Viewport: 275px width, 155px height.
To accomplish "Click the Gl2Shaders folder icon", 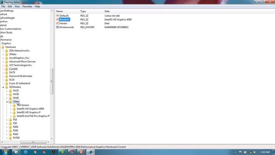I will coord(7,87).
